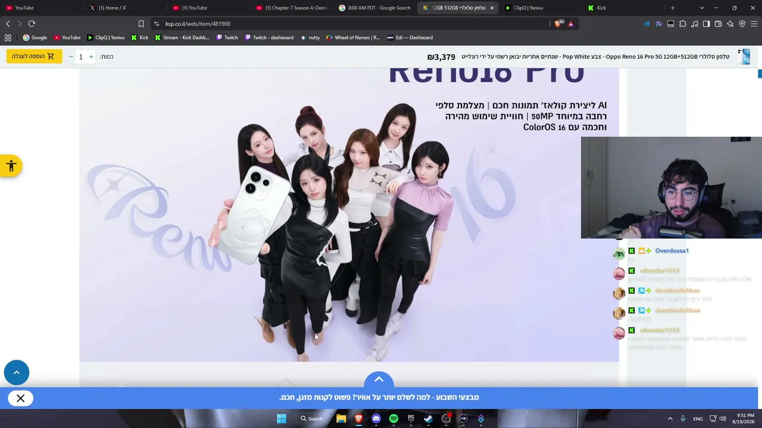Switch to the Kick tab
Screen dimensions: 762x428
coord(624,8)
